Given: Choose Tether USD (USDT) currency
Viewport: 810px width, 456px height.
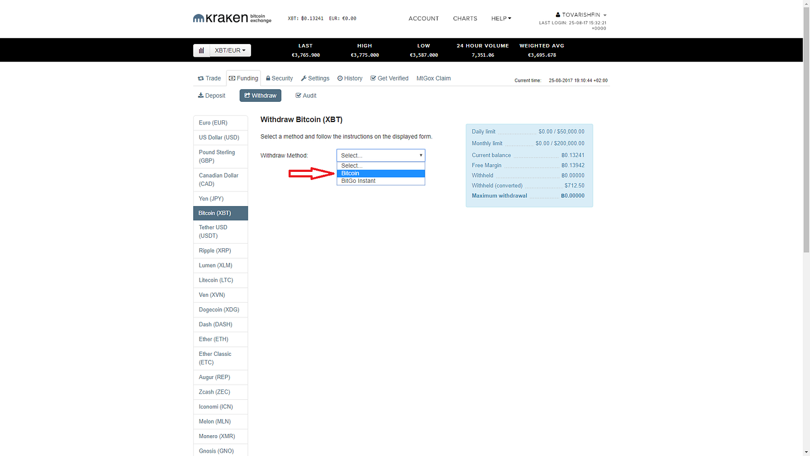Looking at the screenshot, I should point(220,231).
